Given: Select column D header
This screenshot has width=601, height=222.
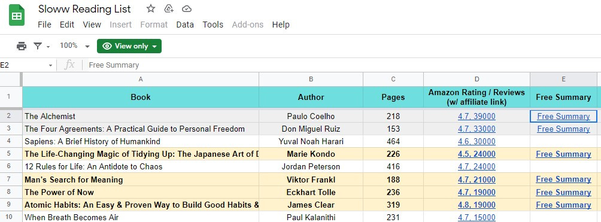Looking at the screenshot, I should (x=477, y=80).
